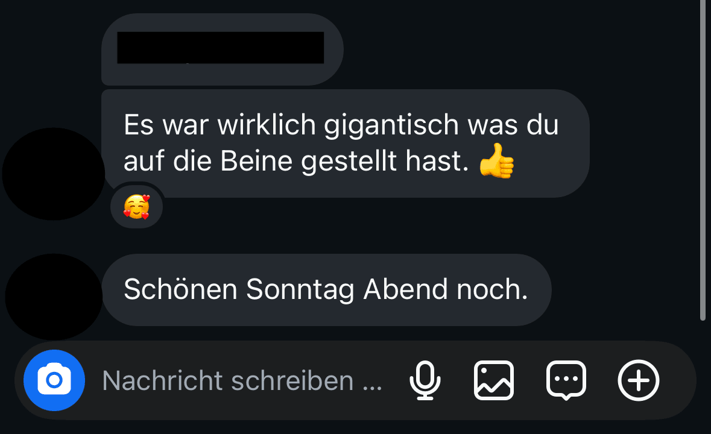Click the word 'gigantisch' in the message

(391, 125)
